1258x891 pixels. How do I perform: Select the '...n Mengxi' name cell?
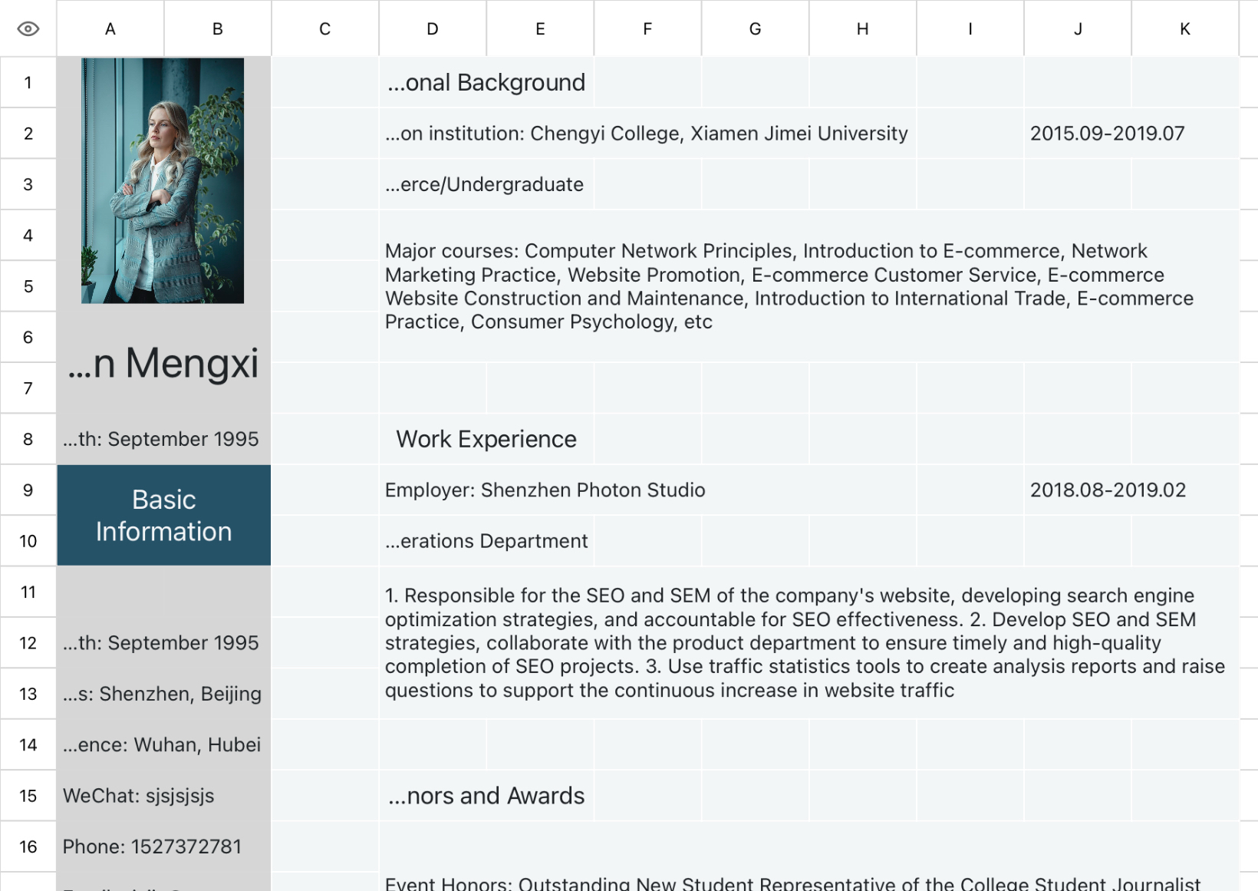click(164, 363)
